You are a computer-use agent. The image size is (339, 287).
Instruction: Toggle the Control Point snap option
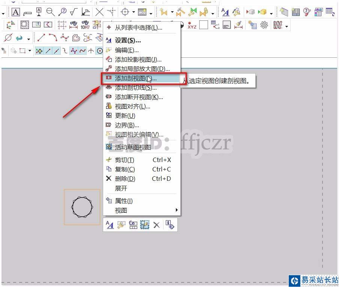pos(65,51)
